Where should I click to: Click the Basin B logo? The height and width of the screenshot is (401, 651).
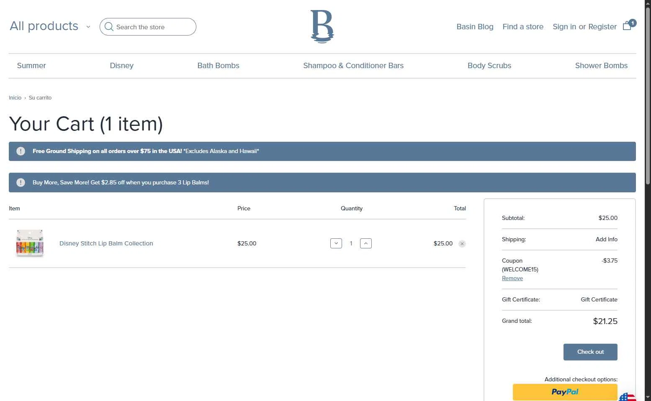322,27
